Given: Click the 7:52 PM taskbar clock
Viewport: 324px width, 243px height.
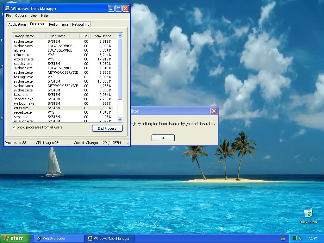Looking at the screenshot, I should click(x=312, y=238).
